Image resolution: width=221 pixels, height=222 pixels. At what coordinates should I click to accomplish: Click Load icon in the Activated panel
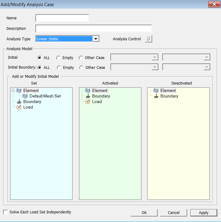pos(88,102)
